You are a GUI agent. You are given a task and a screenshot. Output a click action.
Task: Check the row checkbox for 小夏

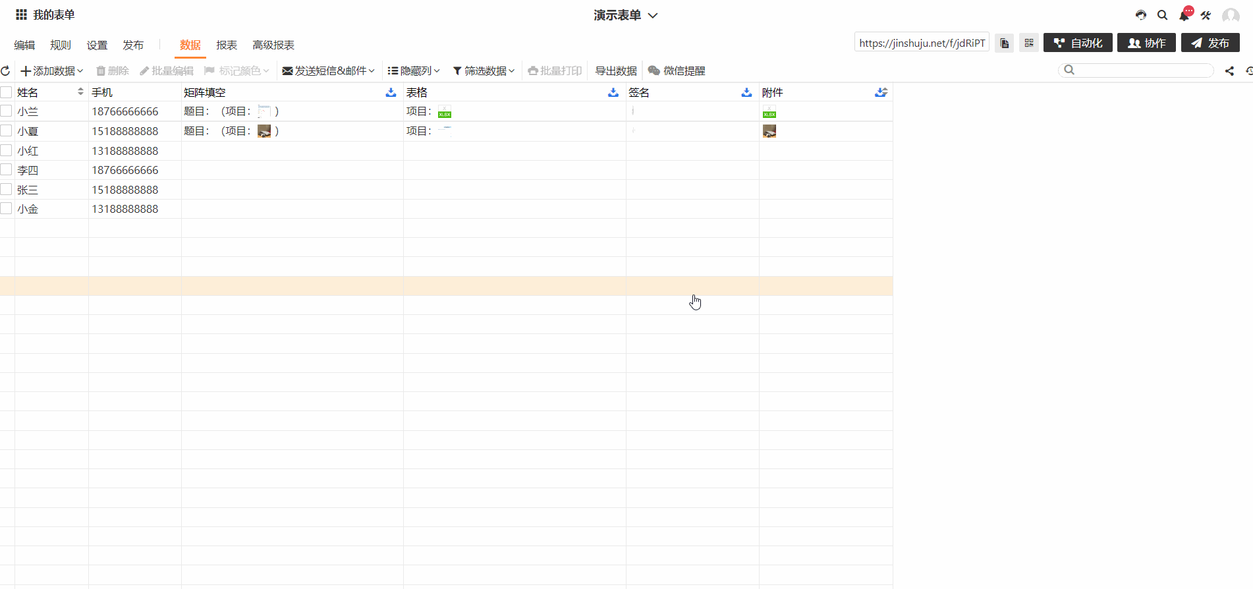(x=6, y=130)
